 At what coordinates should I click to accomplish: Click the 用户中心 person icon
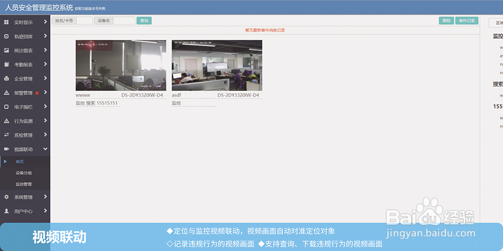6,211
